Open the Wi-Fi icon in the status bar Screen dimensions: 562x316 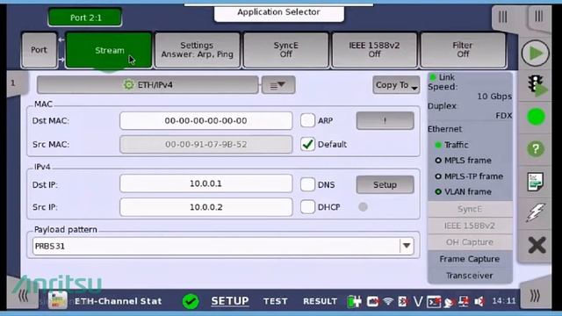tap(388, 301)
